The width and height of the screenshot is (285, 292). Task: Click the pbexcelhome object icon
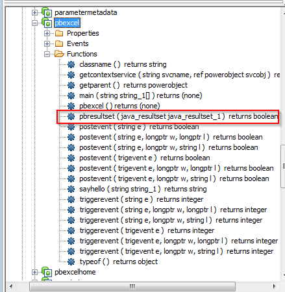(x=47, y=272)
